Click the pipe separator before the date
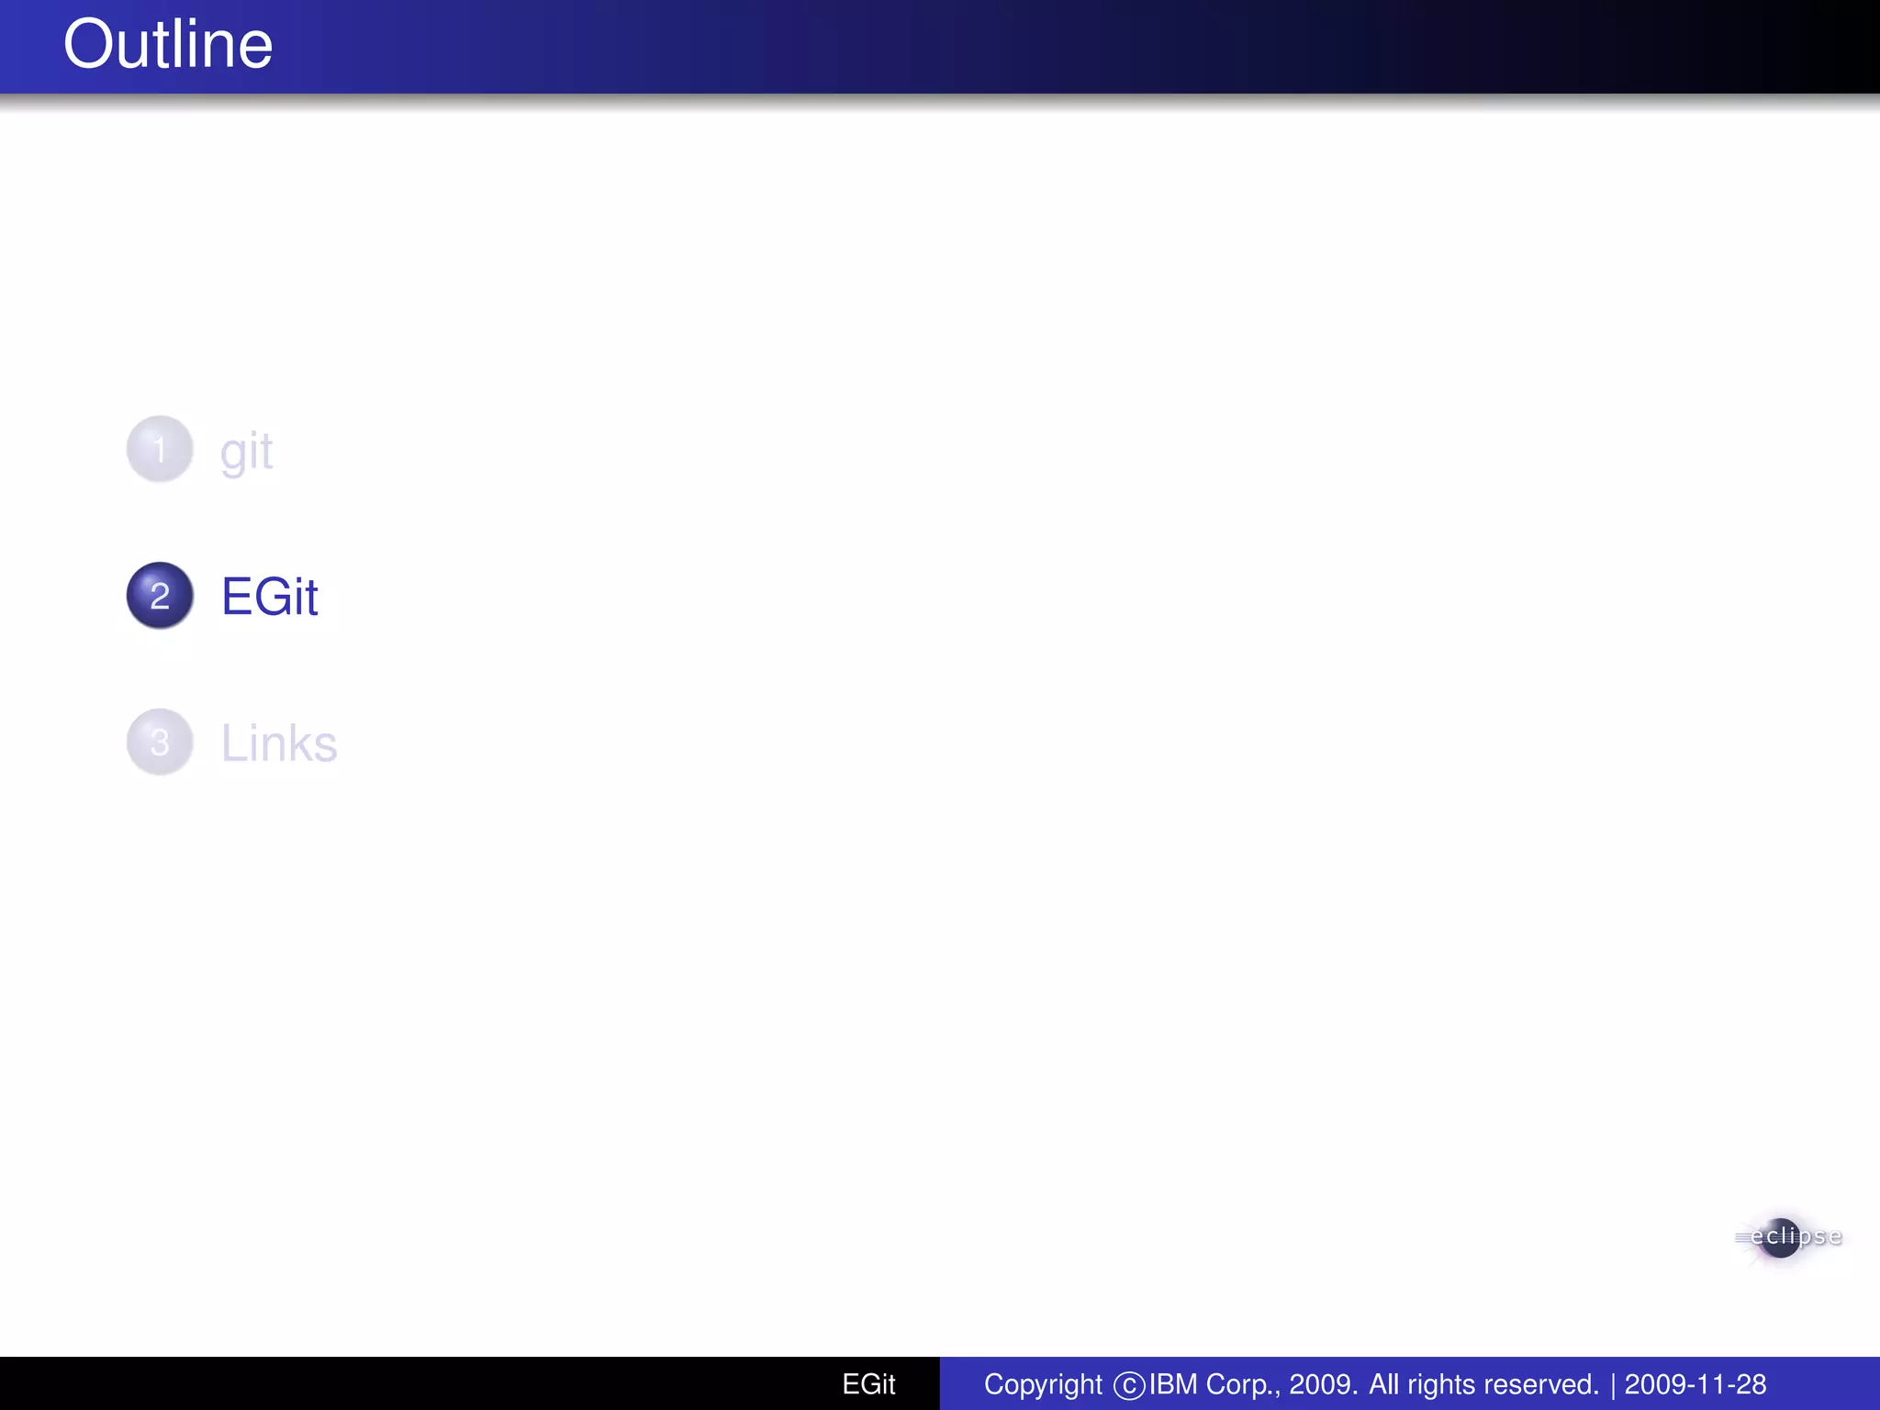This screenshot has width=1880, height=1410. click(x=1613, y=1384)
